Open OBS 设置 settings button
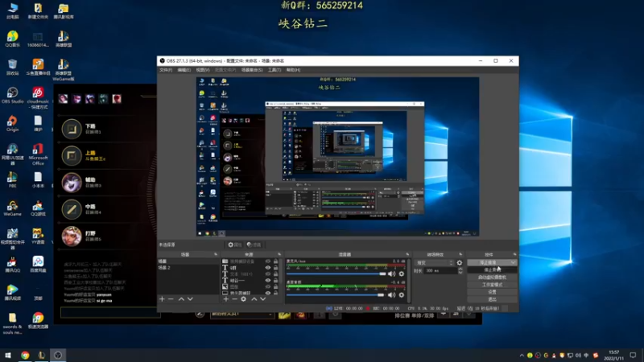 [492, 292]
